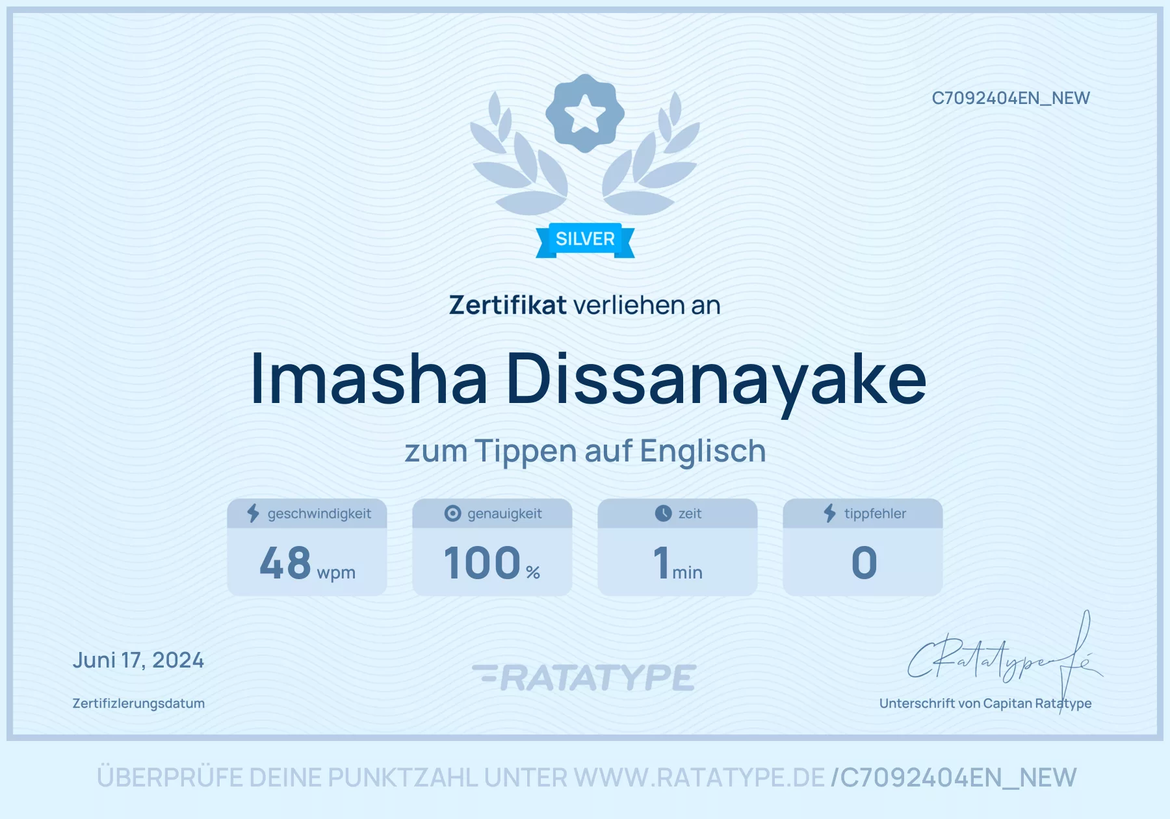
Task: Click the 1 min time value
Action: (x=678, y=564)
